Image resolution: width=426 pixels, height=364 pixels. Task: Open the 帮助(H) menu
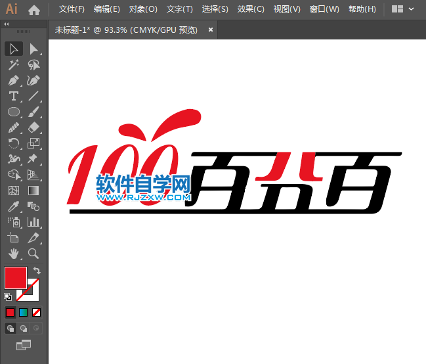pos(362,9)
